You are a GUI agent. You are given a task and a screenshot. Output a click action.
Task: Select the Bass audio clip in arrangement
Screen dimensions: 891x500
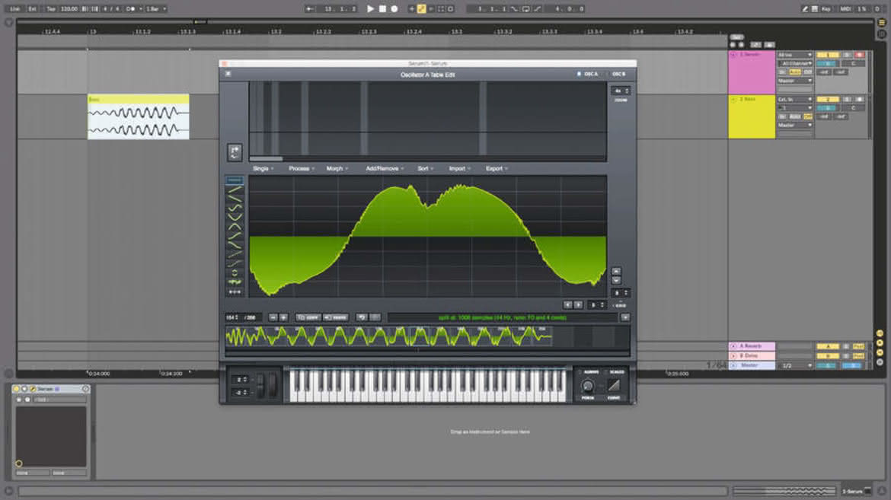(x=138, y=116)
